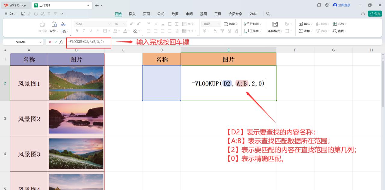Click the formula bar input field

[x=224, y=42]
